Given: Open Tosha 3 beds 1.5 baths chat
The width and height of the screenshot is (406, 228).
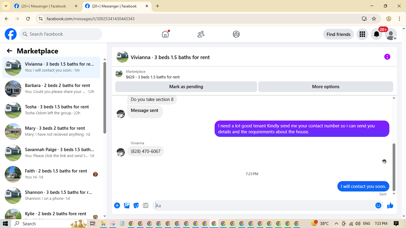Looking at the screenshot, I should point(51,110).
